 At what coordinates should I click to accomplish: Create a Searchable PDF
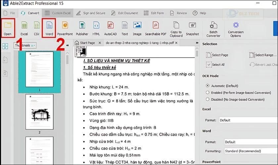[156, 25]
